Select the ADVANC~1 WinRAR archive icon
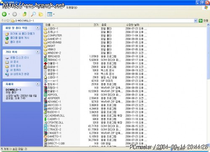Image resolution: width=210 pixels, height=152 pixels. coord(45,102)
